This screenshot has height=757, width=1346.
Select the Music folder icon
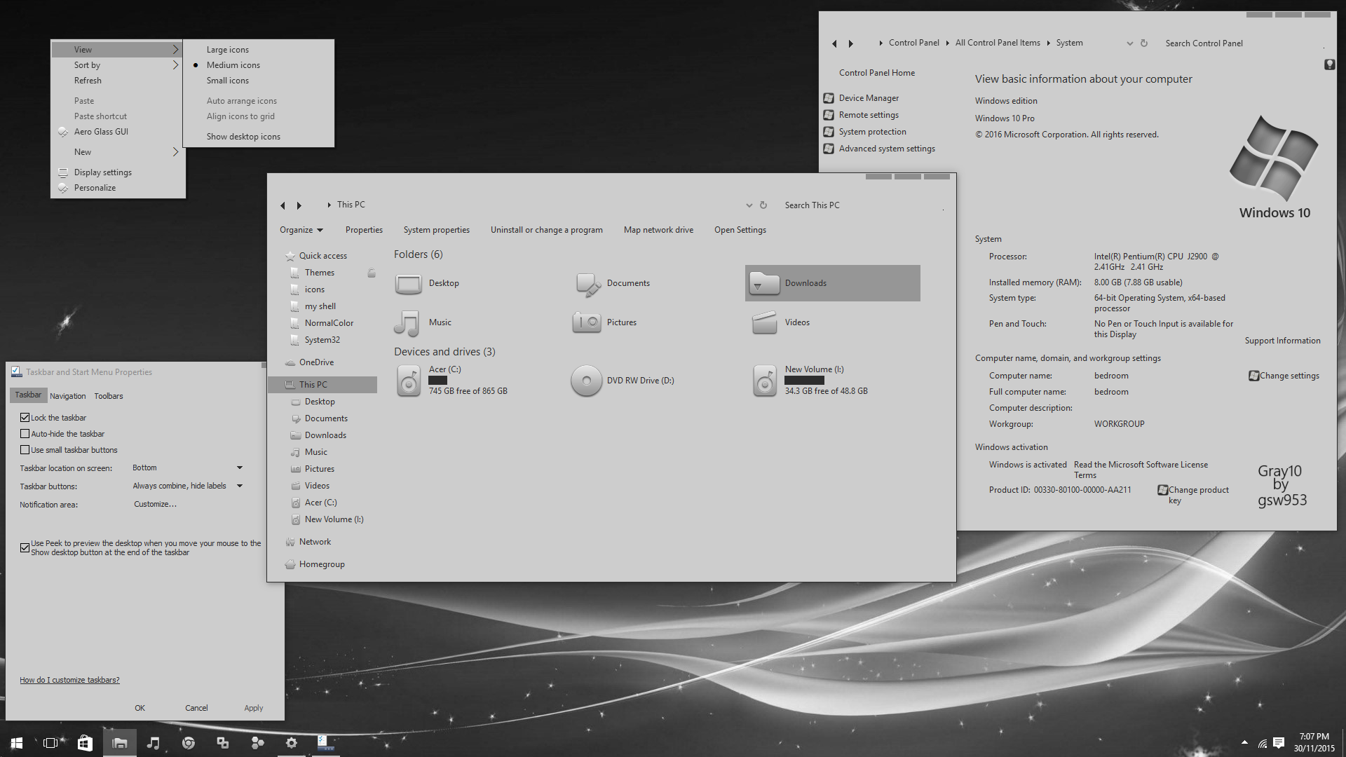tap(407, 323)
